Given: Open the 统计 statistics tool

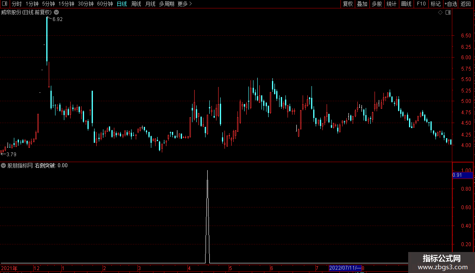Looking at the screenshot, I should click(391, 4).
